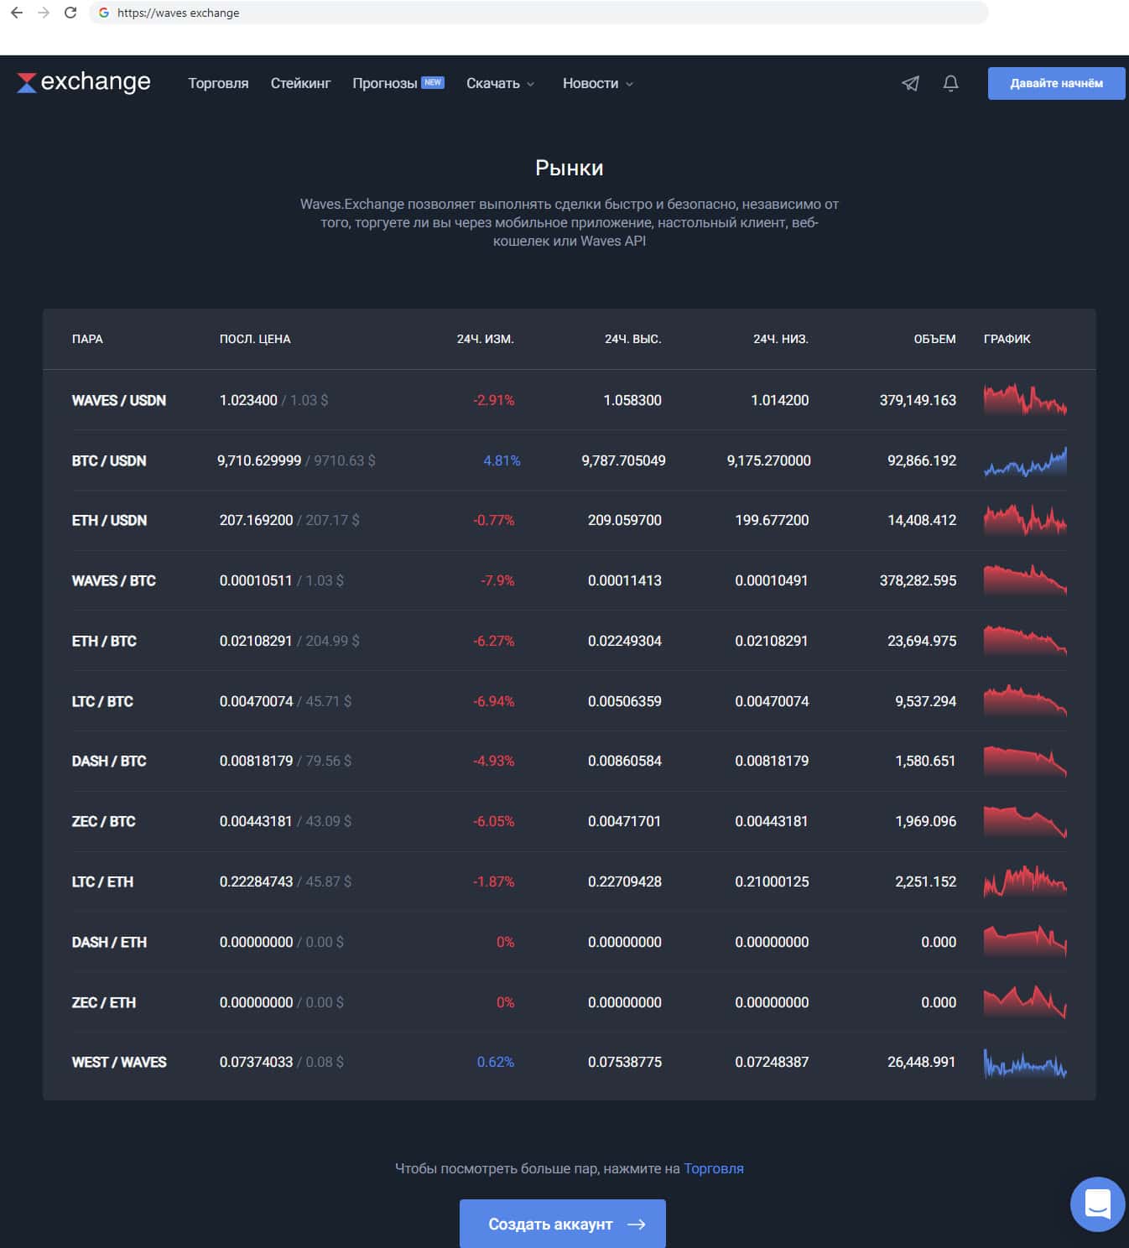Viewport: 1129px width, 1248px height.
Task: Open the Стейкинг menu item
Action: coord(300,83)
